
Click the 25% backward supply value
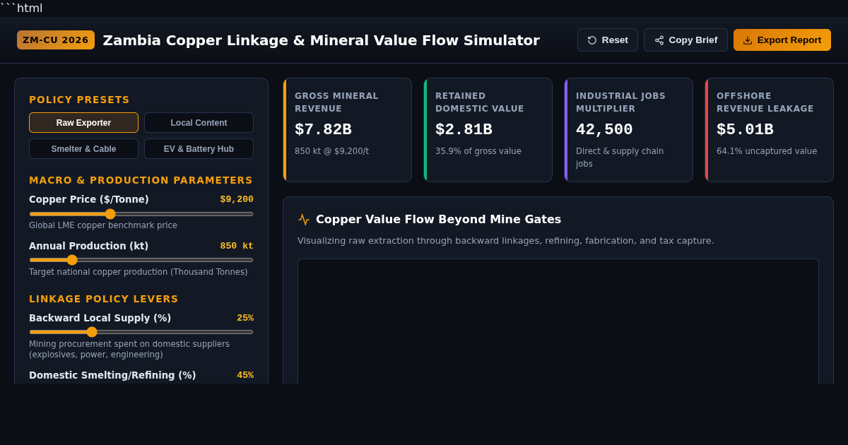(x=245, y=318)
